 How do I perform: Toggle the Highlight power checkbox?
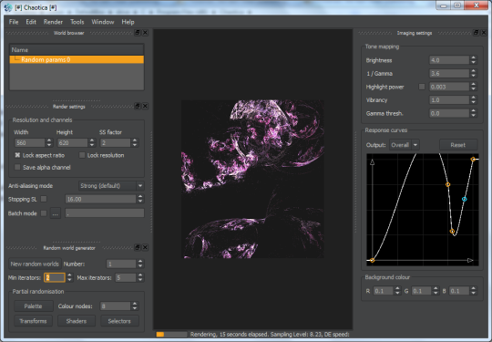click(422, 87)
